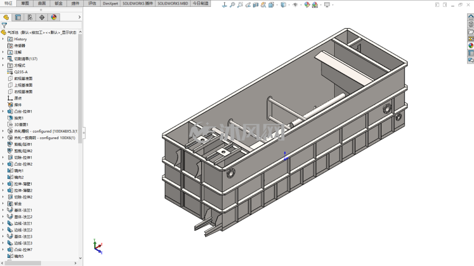
Task: Switch to the SOLIDWORKS 插件 add-ins tab
Action: pyautogui.click(x=138, y=3)
